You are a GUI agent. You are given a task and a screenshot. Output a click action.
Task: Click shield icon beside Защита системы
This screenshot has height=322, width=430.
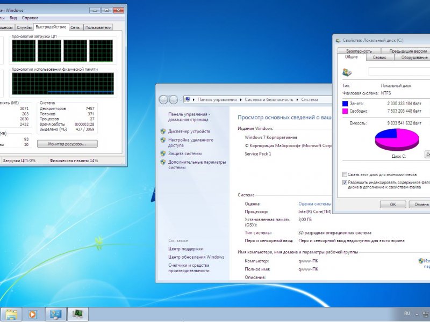pyautogui.click(x=163, y=153)
